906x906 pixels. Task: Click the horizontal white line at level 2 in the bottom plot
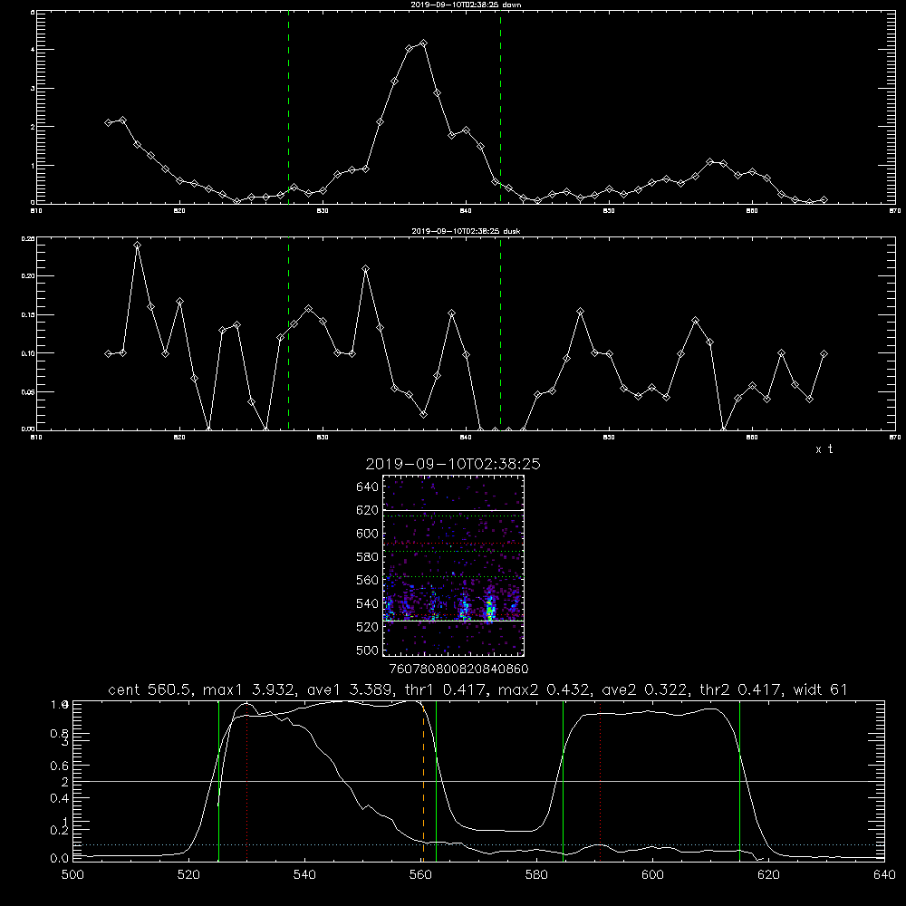point(478,781)
